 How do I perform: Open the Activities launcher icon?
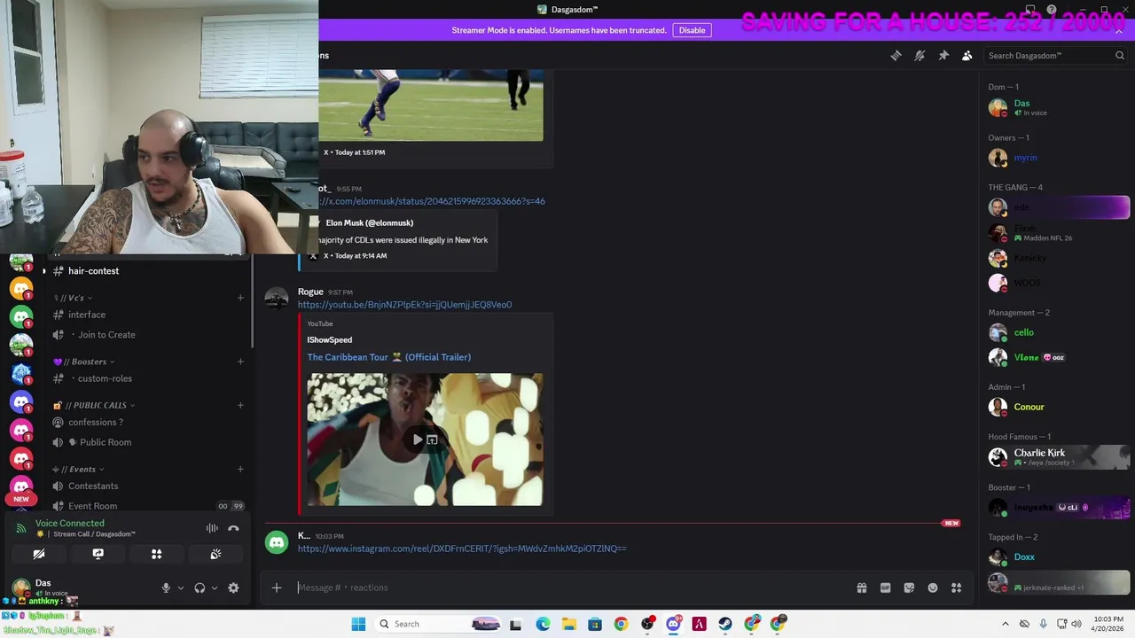tap(156, 554)
